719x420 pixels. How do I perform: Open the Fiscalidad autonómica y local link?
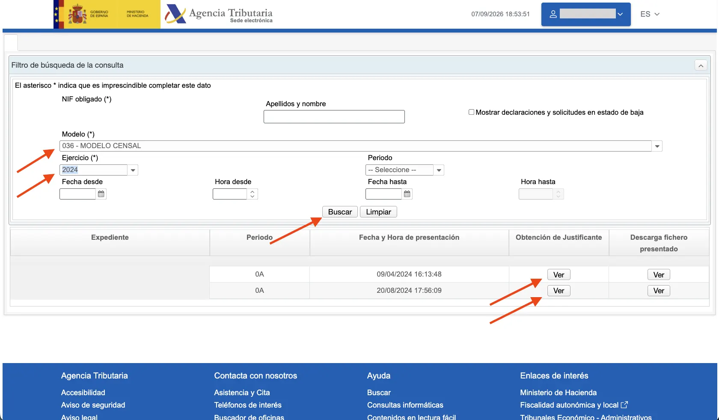tap(569, 405)
